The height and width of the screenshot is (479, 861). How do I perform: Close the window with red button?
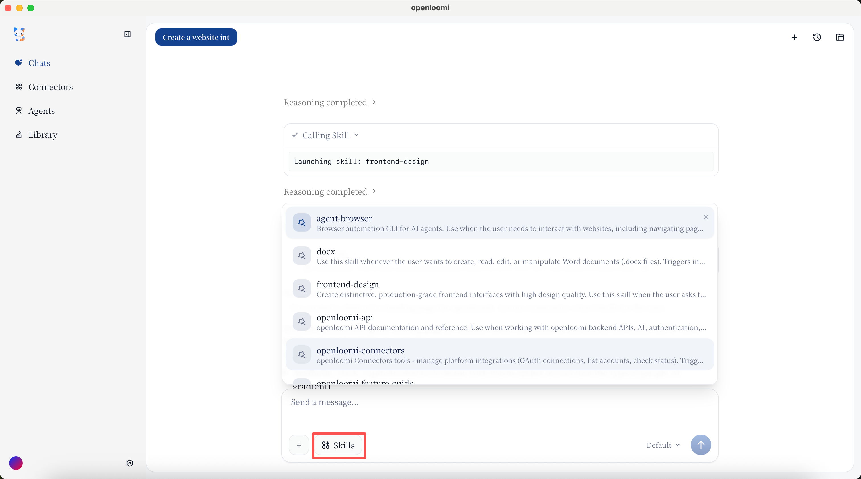click(8, 8)
